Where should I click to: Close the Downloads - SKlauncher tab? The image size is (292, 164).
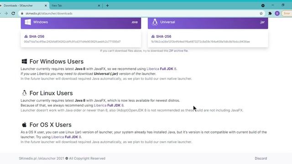click(46, 5)
